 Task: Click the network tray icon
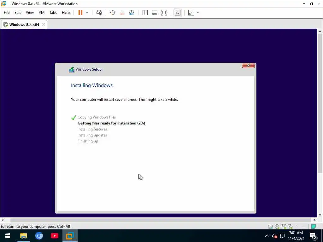click(x=282, y=236)
